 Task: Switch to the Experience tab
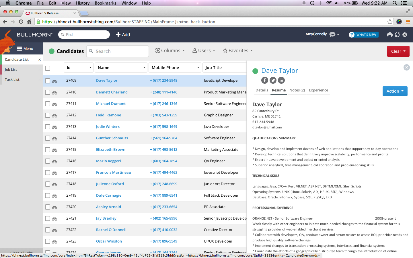pos(318,90)
